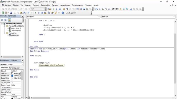The image size is (177, 99).
Task: Open the Archivo menu
Action: pyautogui.click(x=8, y=5)
